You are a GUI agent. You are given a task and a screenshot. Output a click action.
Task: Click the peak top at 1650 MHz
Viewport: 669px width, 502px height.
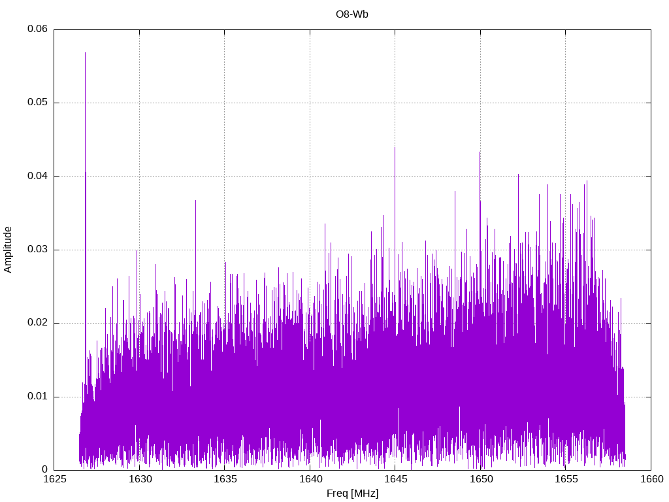[480, 152]
